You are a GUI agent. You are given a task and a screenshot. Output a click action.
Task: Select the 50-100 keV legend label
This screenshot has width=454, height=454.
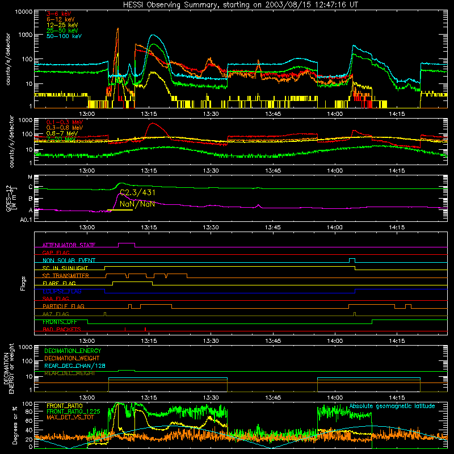[64, 36]
